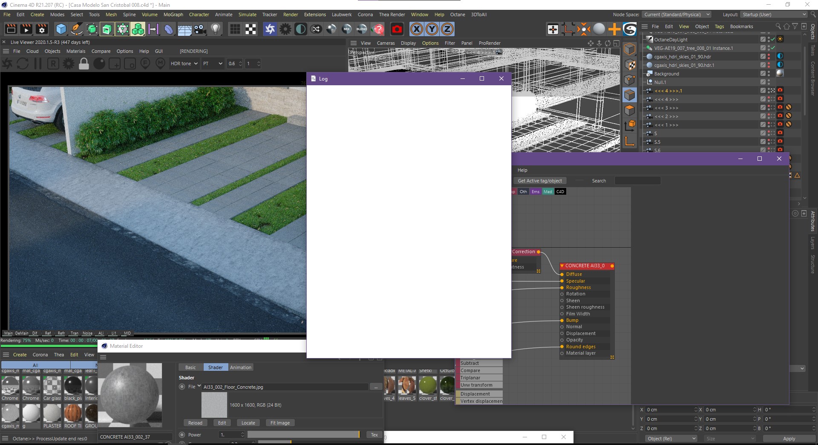
Task: Click the clay mode sphere in Live Viewer
Action: (x=99, y=64)
